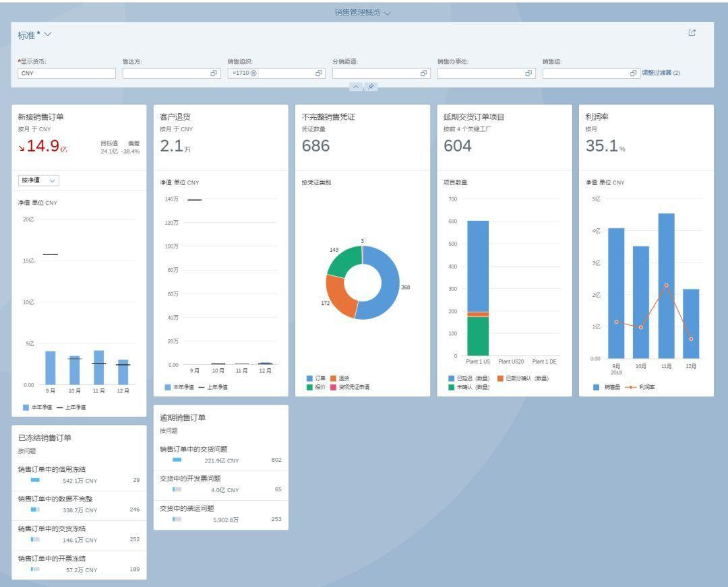Screen dimensions: 728x587
Task: Open the 按净值 dropdown in orders card
Action: [38, 180]
